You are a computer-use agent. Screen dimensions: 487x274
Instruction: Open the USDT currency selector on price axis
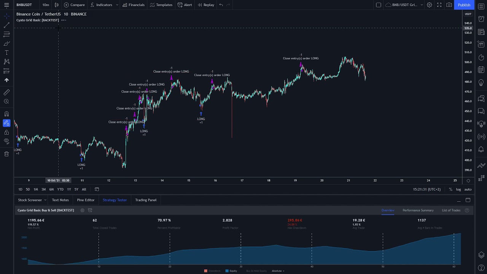point(468,14)
